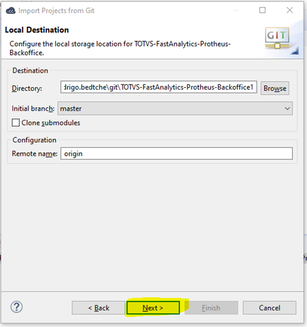Viewport: 307px width, 327px height.
Task: Open the Initial branch dropdown
Action: tap(175, 109)
